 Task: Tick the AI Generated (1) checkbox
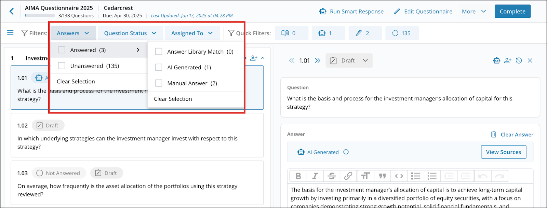point(159,67)
